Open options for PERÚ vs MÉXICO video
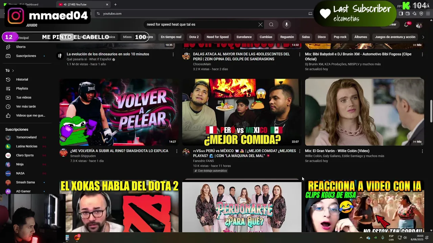 click(299, 151)
